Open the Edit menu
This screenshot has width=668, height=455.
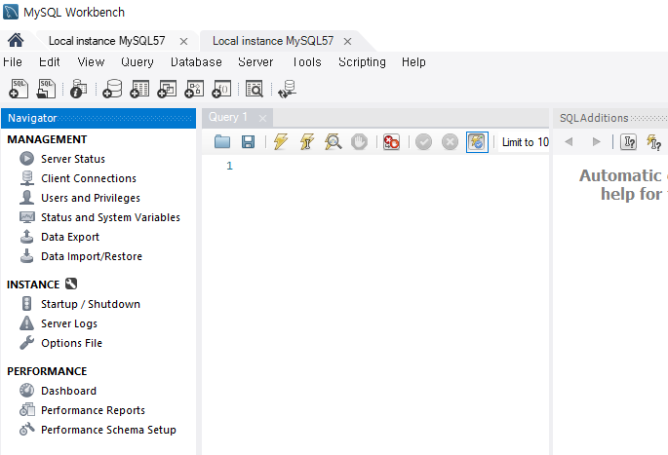click(x=50, y=62)
